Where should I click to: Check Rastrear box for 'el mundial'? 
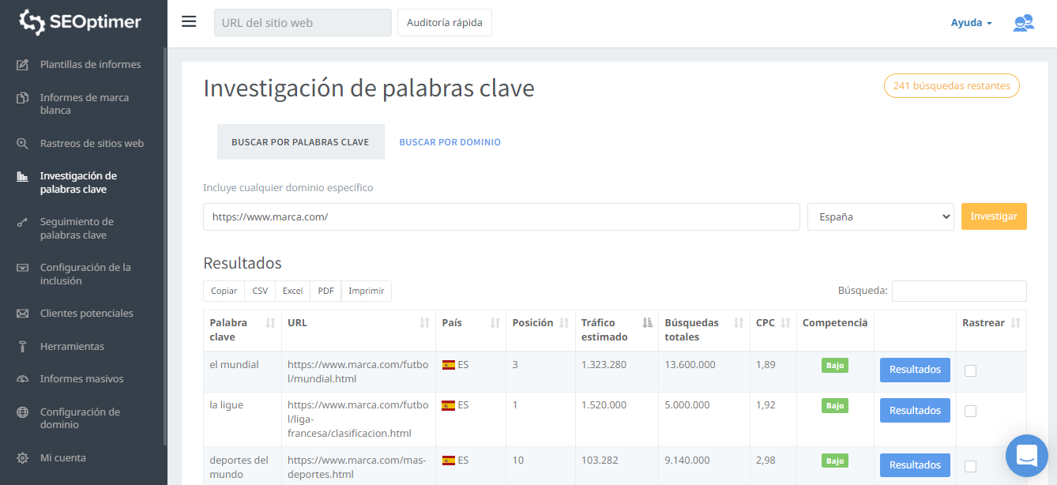[970, 371]
